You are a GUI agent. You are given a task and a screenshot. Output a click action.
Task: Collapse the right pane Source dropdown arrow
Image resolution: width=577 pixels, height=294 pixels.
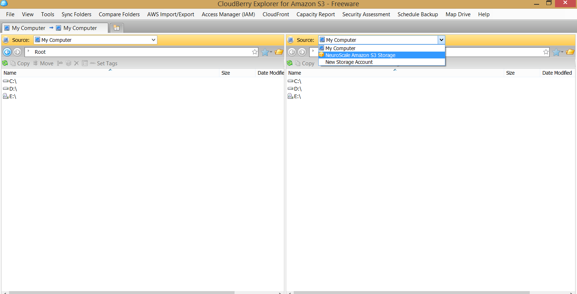pos(441,40)
